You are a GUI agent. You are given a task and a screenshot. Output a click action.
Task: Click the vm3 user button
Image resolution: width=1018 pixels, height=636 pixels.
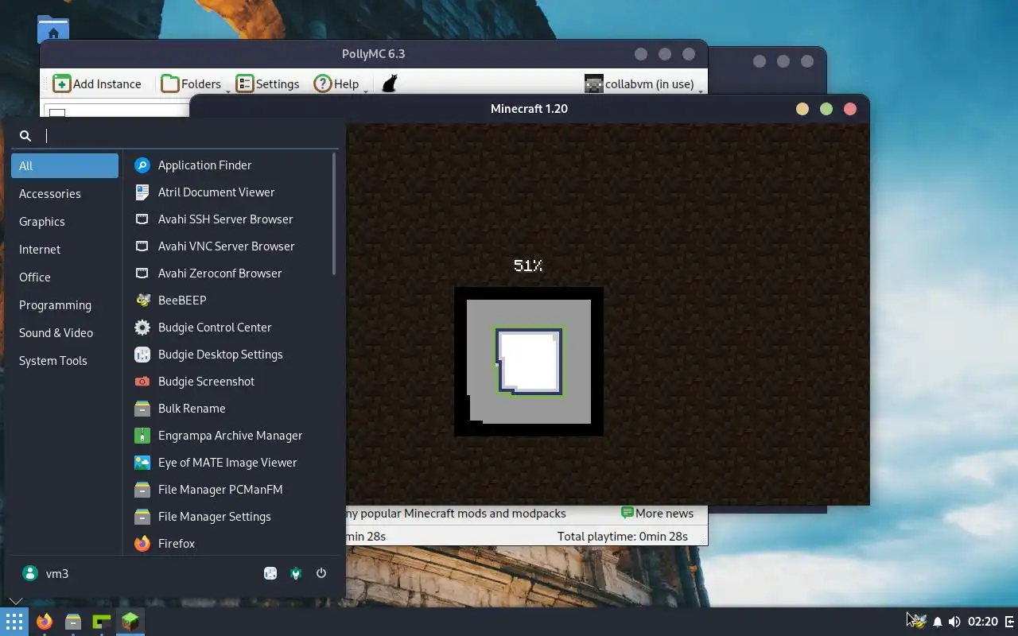[x=45, y=573]
